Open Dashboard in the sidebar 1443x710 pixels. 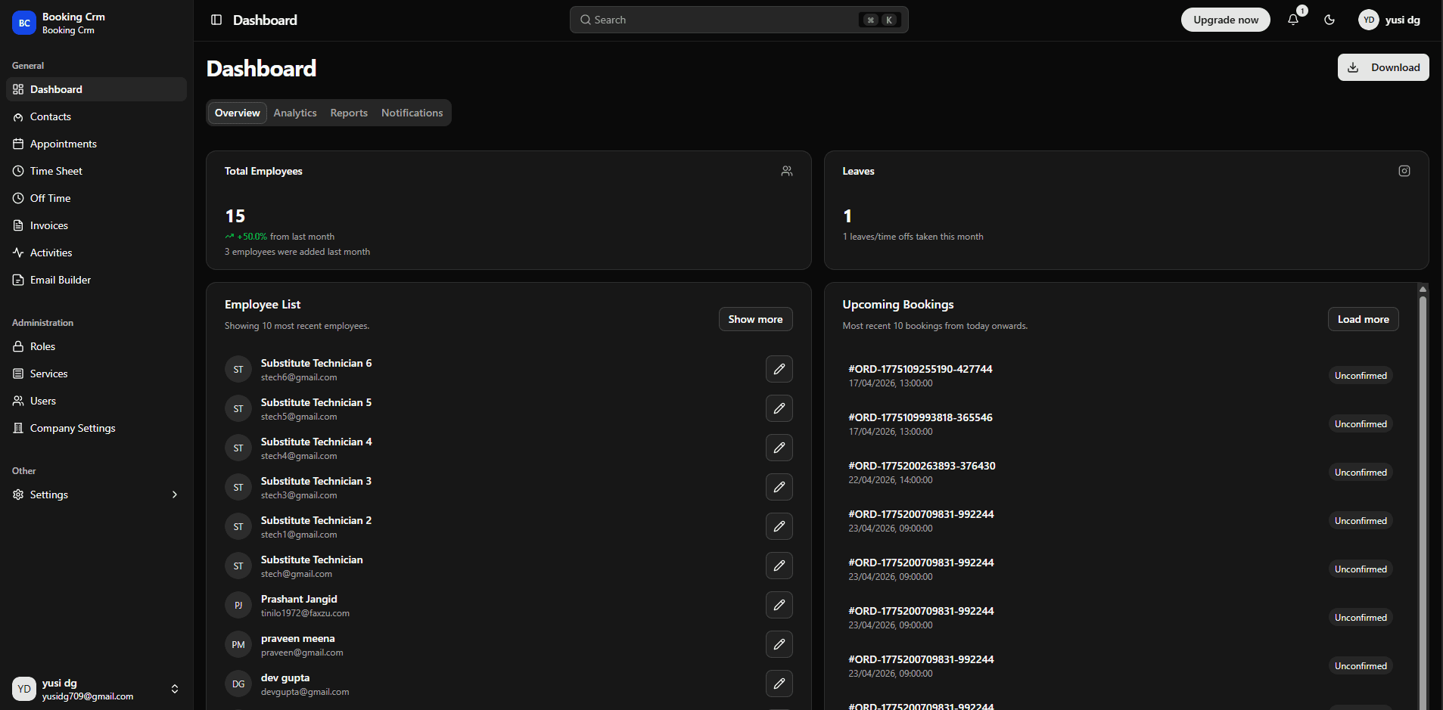coord(96,89)
